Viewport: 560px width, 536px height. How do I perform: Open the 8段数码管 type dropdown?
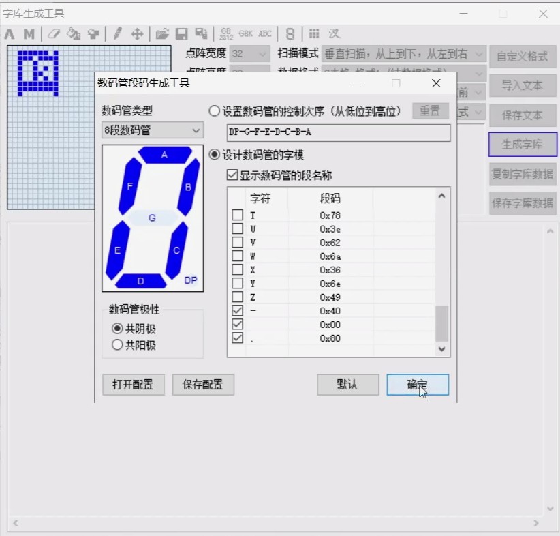pyautogui.click(x=153, y=130)
